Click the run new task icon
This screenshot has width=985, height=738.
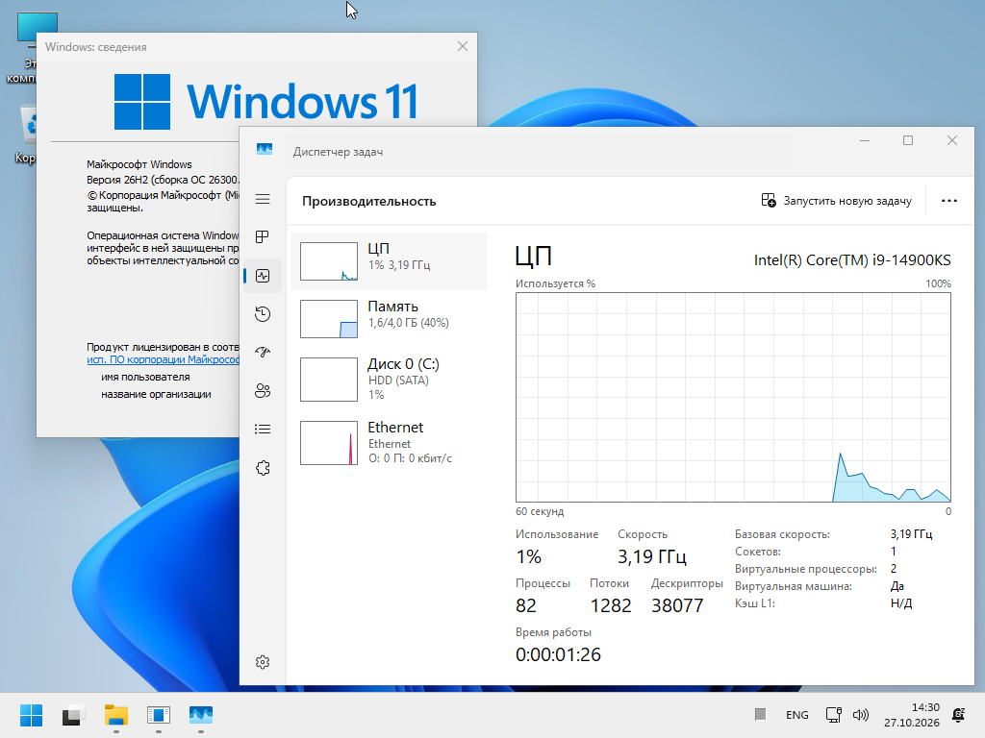click(x=769, y=200)
